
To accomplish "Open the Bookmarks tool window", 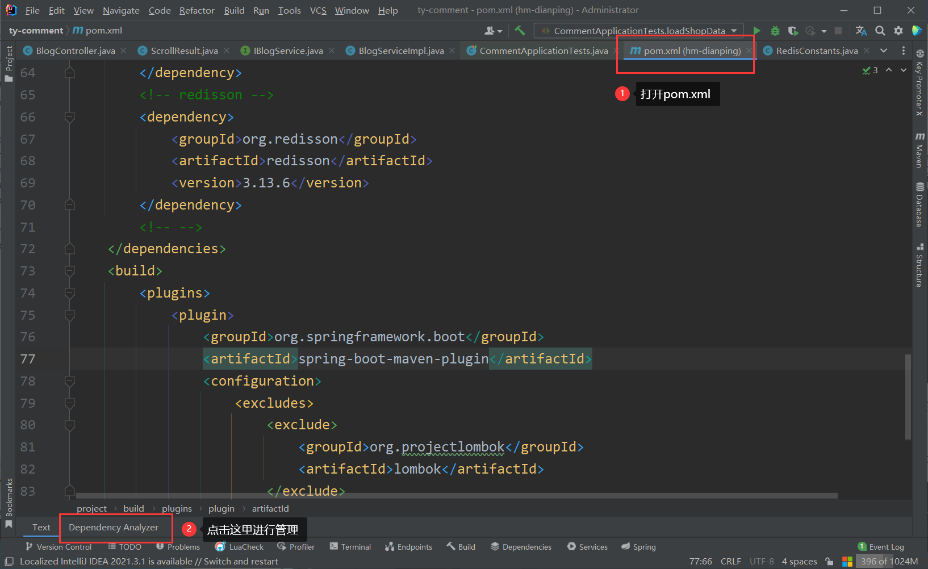I will pyautogui.click(x=9, y=503).
